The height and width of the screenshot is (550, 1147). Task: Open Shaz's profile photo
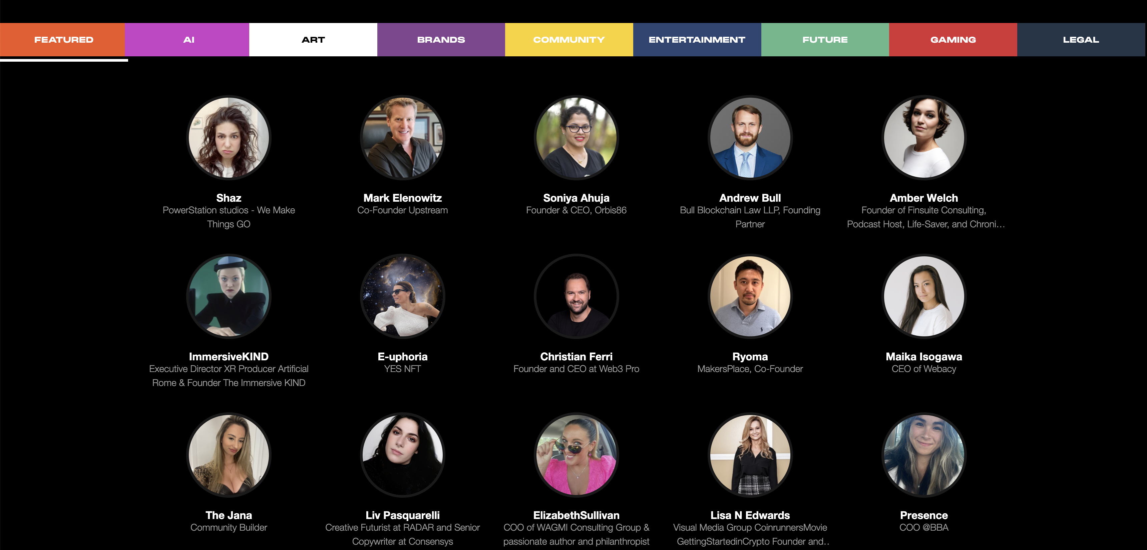point(229,138)
